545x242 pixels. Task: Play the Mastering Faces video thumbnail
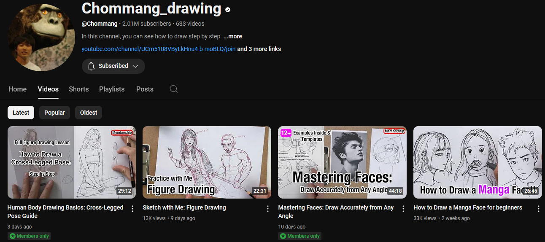pyautogui.click(x=343, y=162)
